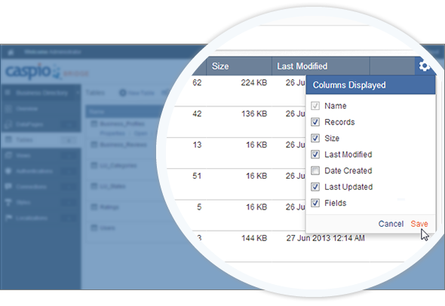Check the Date Created column checkbox
Image resolution: width=445 pixels, height=306 pixels.
coord(315,170)
